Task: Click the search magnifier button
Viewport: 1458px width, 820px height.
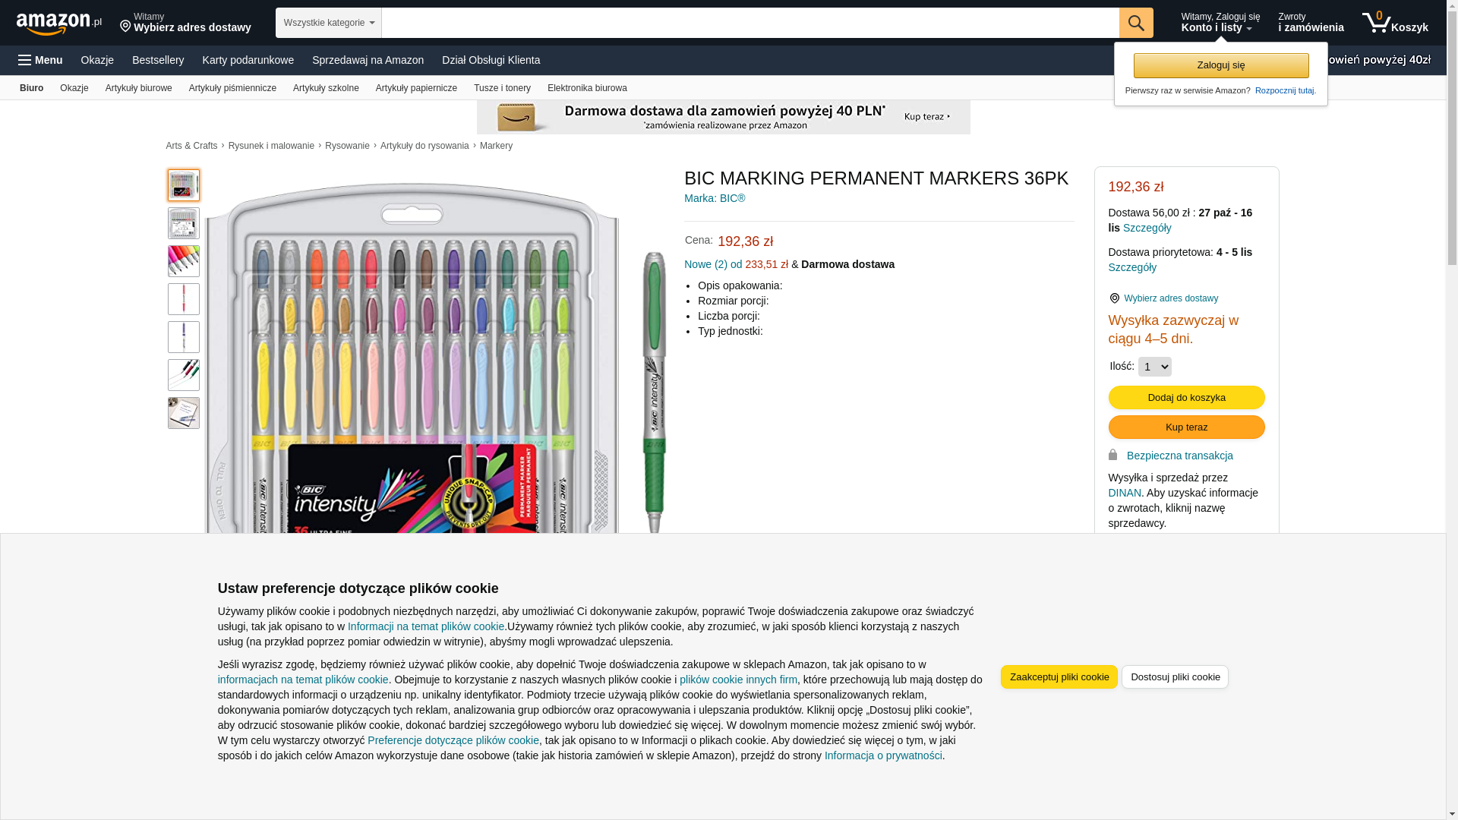Action: [1136, 23]
